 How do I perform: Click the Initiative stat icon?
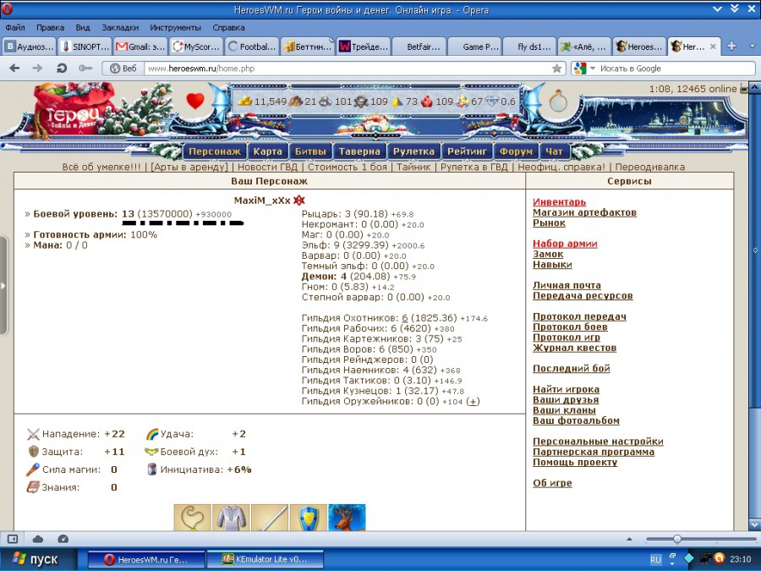(152, 469)
